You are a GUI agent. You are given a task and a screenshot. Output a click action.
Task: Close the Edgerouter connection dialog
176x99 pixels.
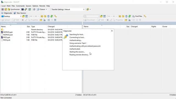(112, 31)
